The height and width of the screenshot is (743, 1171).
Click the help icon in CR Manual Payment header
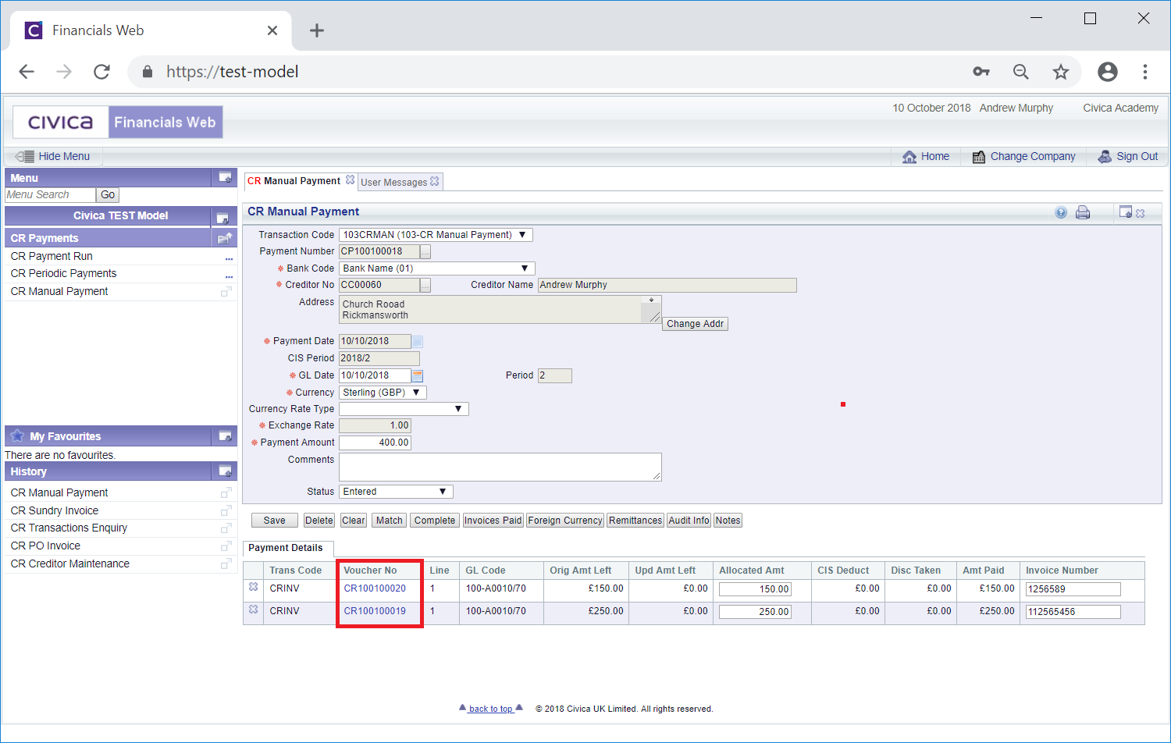click(1061, 212)
